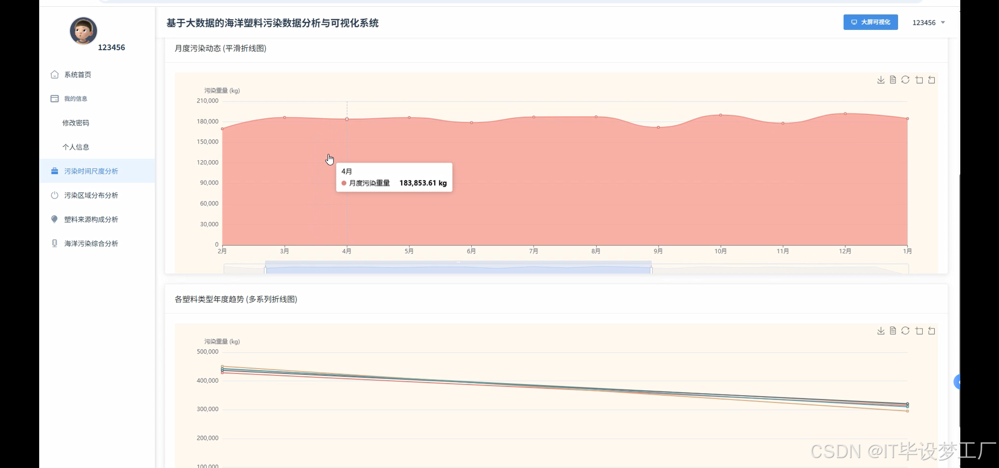Image resolution: width=999 pixels, height=468 pixels.
Task: Click the 90,000 y-axis label
Action: coord(209,183)
